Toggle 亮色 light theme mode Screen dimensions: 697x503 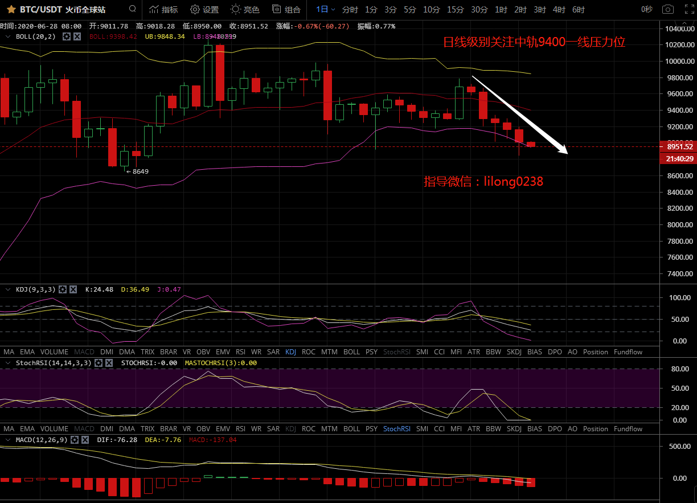(x=245, y=10)
